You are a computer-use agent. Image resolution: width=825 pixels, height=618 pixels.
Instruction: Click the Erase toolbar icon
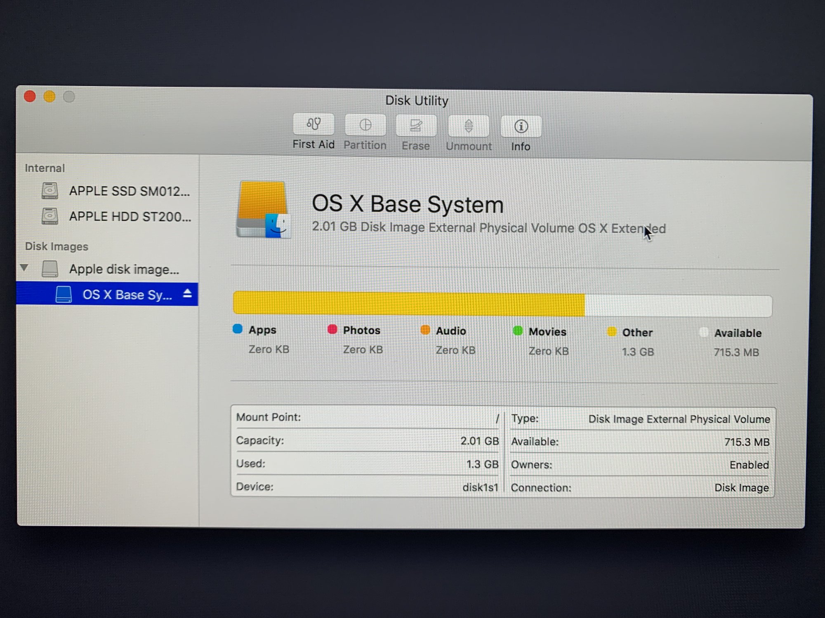coord(416,126)
